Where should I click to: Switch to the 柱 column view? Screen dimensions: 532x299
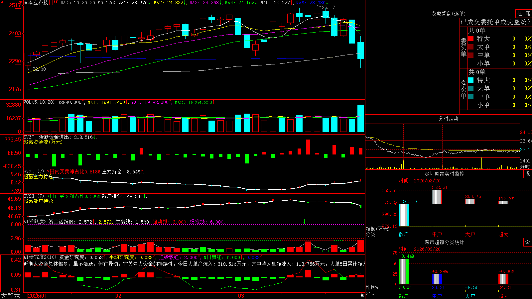pos(519,14)
